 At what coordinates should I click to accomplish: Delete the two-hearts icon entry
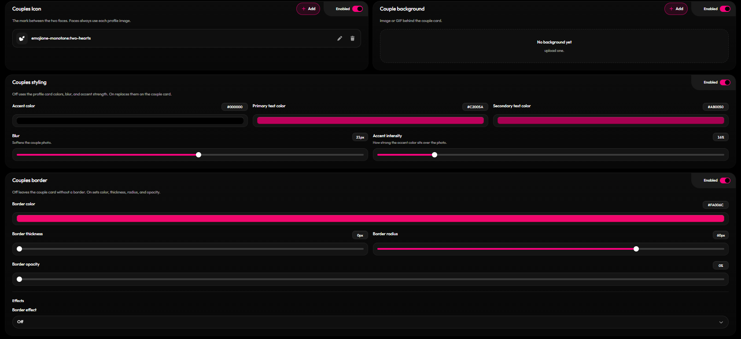[x=352, y=38]
